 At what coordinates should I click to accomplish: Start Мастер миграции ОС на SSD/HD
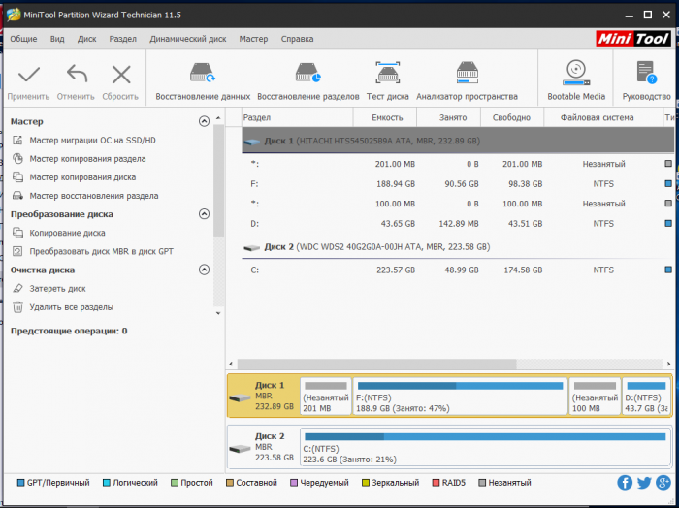click(x=92, y=141)
